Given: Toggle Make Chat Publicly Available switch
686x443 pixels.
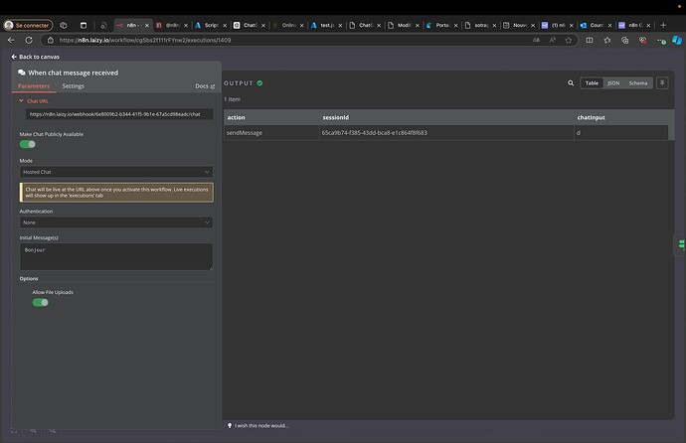Looking at the screenshot, I should 28,144.
